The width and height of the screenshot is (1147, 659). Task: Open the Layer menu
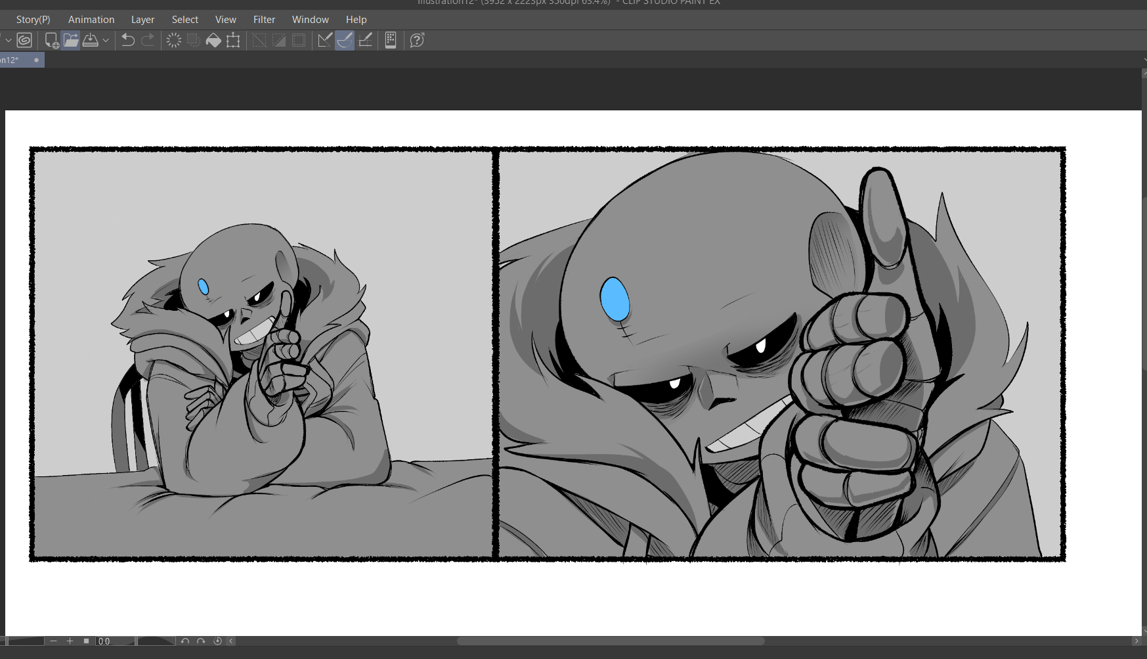[142, 20]
